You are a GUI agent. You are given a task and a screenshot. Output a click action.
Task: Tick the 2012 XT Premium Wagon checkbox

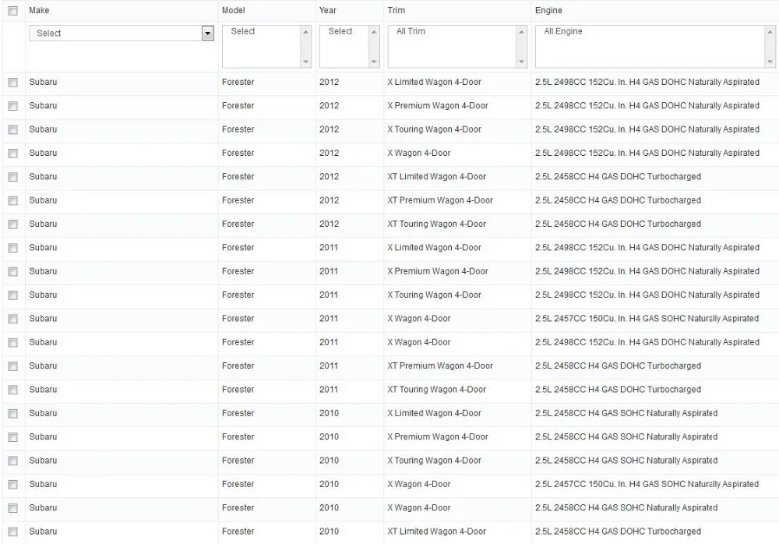[x=13, y=200]
